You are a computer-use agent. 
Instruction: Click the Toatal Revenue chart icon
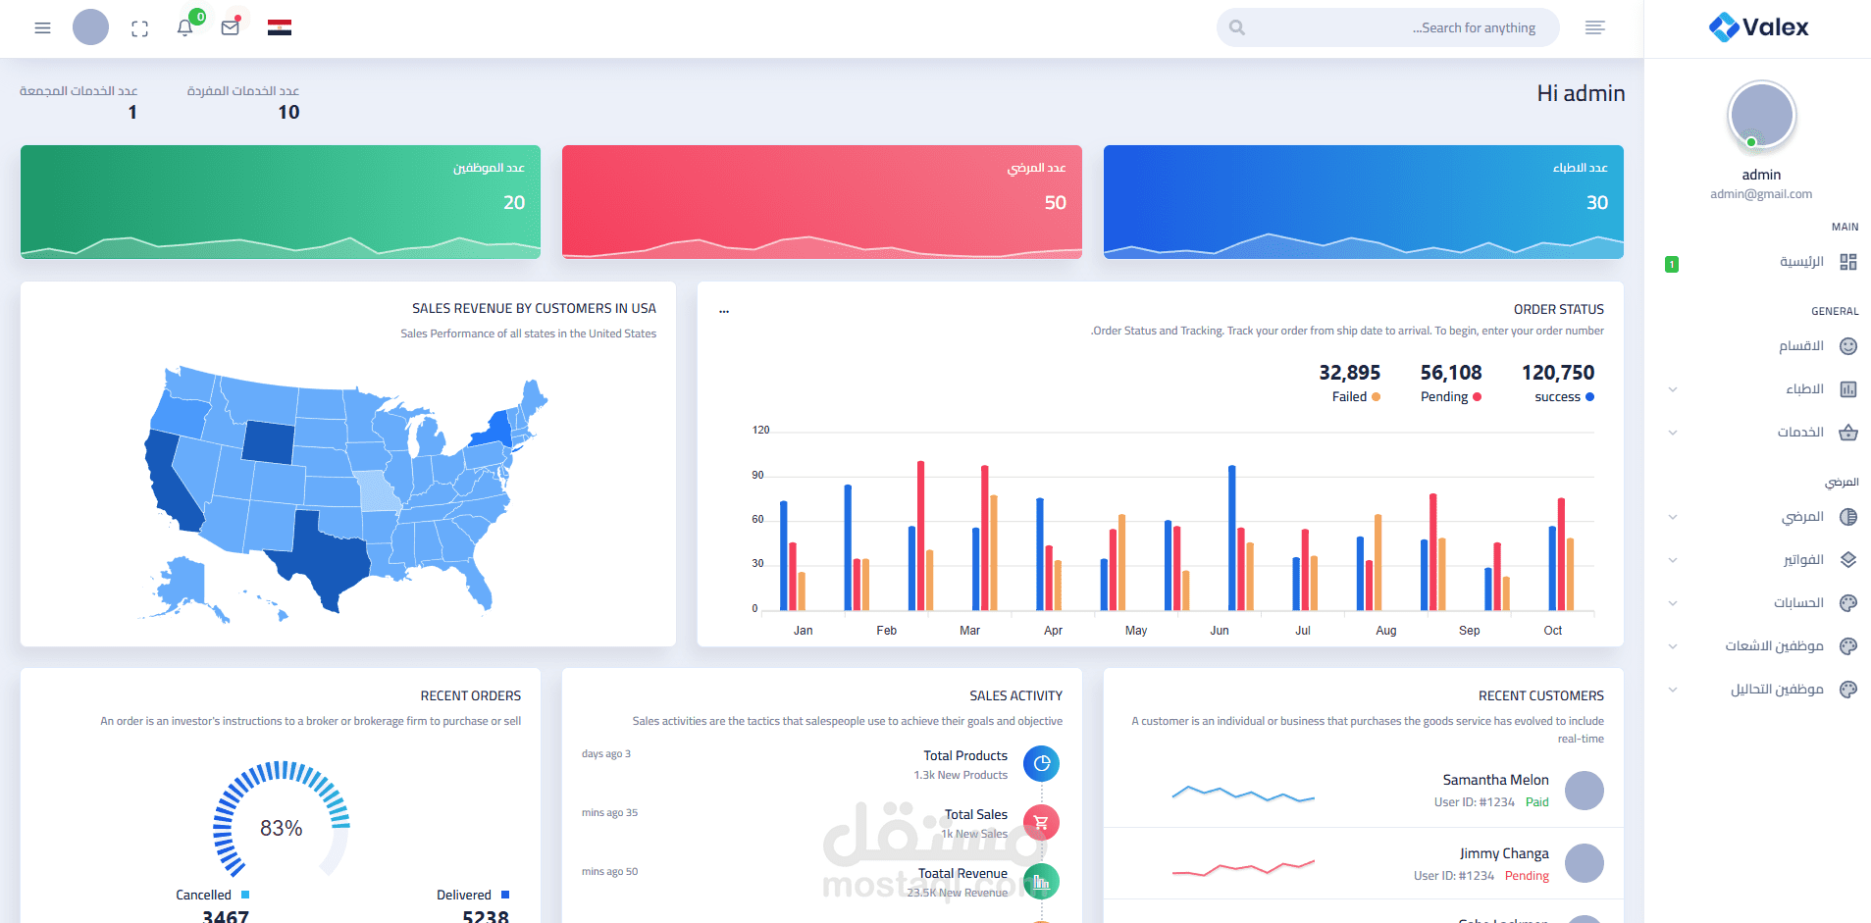click(1041, 882)
